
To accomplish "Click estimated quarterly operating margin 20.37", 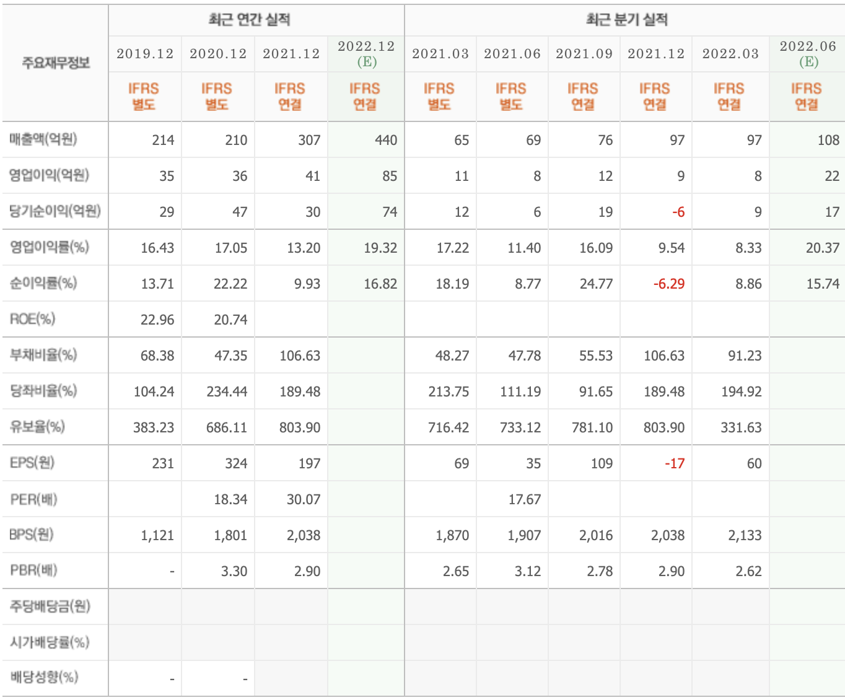I will coord(823,248).
